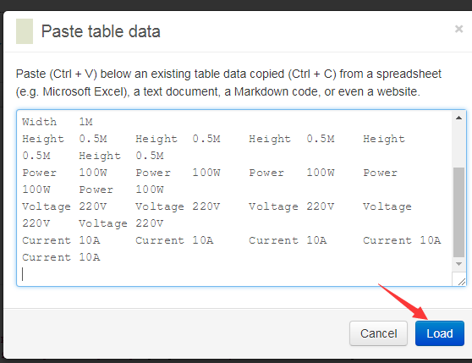The width and height of the screenshot is (472, 363).
Task: Click the Load button
Action: point(440,333)
